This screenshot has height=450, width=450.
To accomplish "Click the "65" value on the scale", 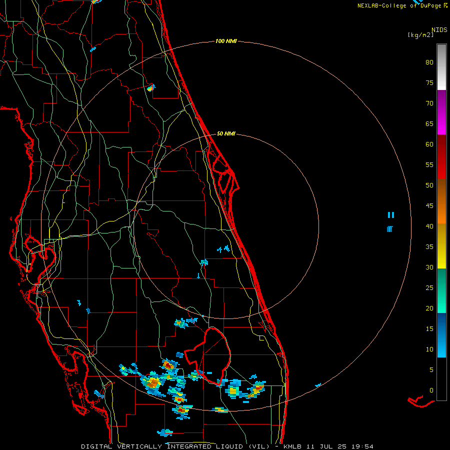I will pyautogui.click(x=429, y=124).
